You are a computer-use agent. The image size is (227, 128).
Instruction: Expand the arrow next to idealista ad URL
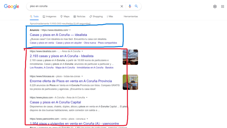[70, 30]
